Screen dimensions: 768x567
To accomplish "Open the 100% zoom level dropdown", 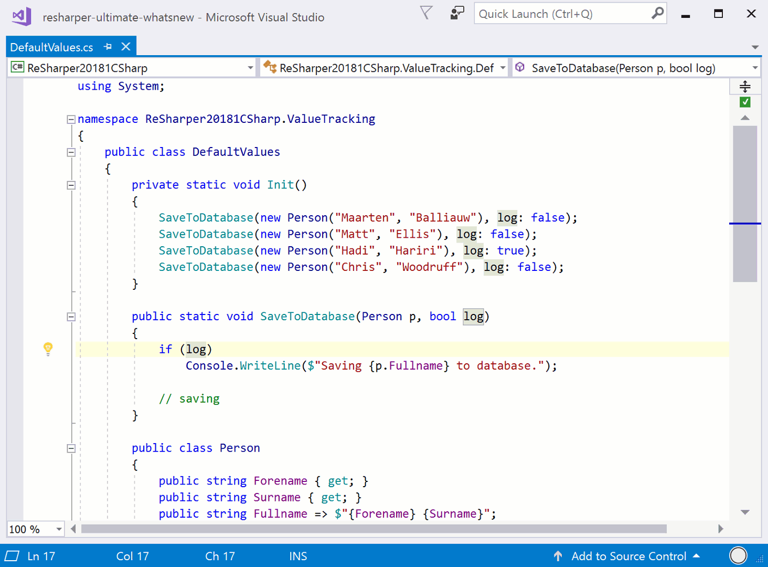I will [58, 529].
